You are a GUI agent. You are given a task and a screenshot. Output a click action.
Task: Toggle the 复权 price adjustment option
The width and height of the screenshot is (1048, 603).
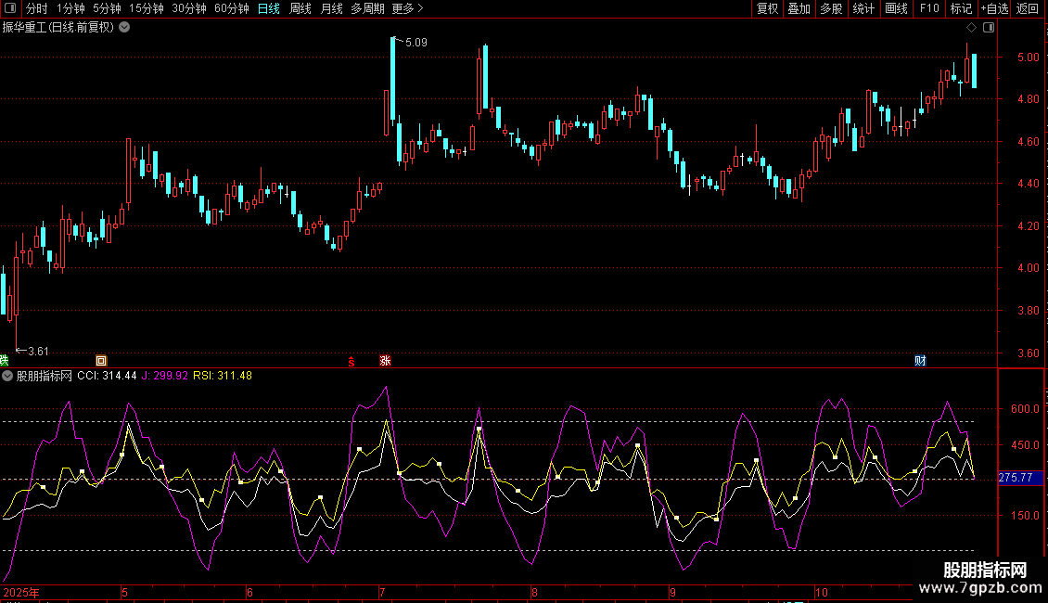pyautogui.click(x=767, y=8)
